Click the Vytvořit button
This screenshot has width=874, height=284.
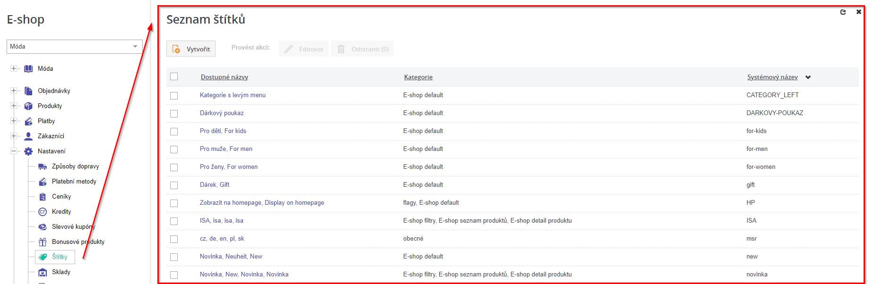[191, 49]
